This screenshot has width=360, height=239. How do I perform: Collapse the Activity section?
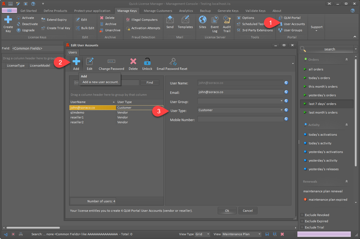pos(347,125)
